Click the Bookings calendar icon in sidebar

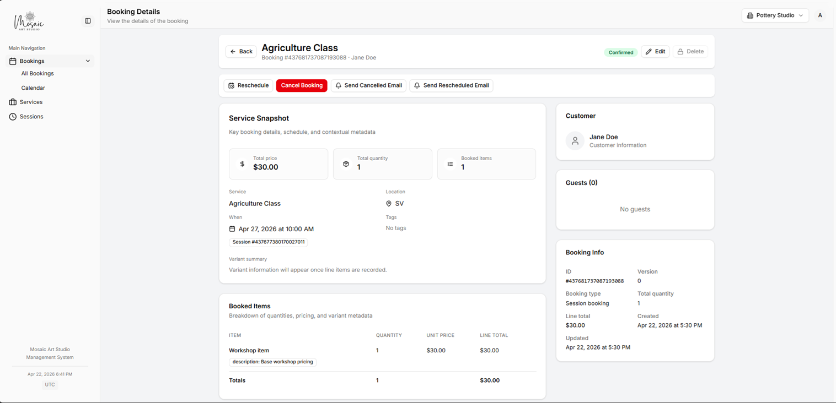[x=13, y=61]
